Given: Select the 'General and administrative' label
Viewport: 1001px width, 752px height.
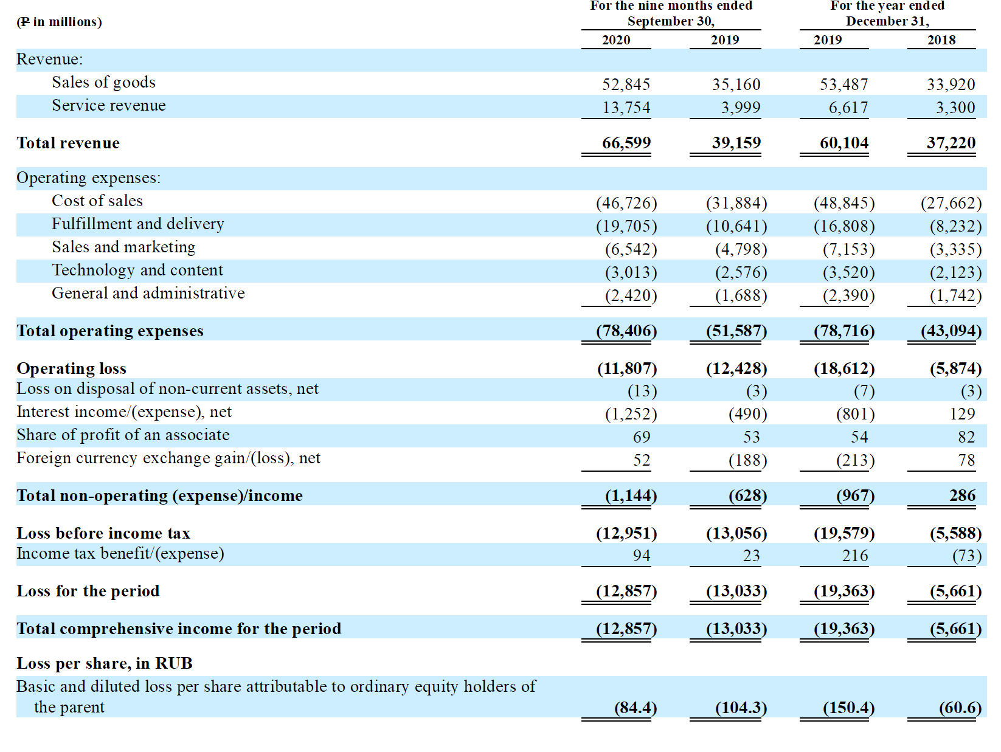Looking at the screenshot, I should coord(148,294).
